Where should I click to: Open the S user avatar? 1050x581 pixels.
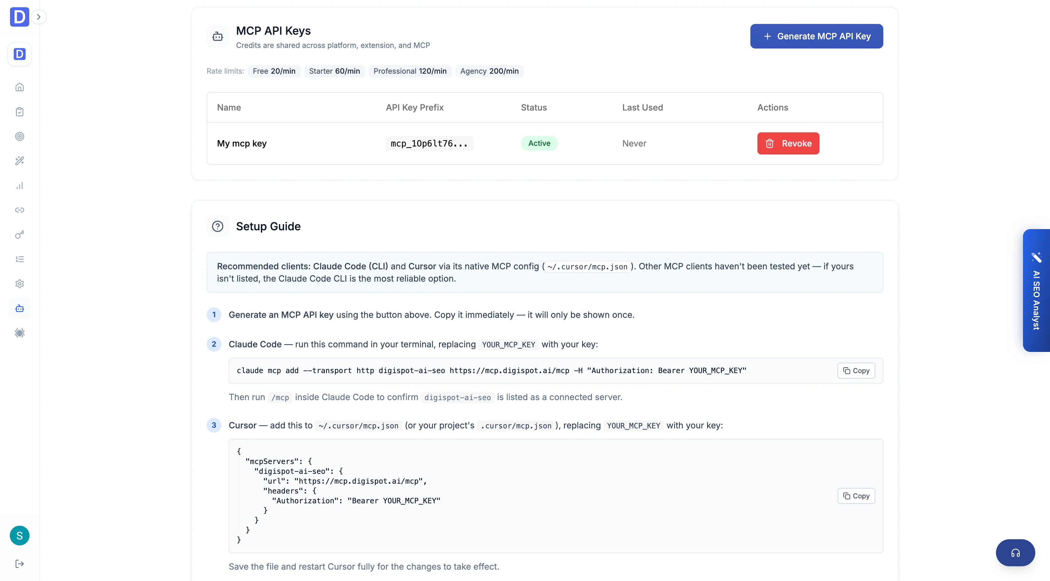click(x=20, y=535)
